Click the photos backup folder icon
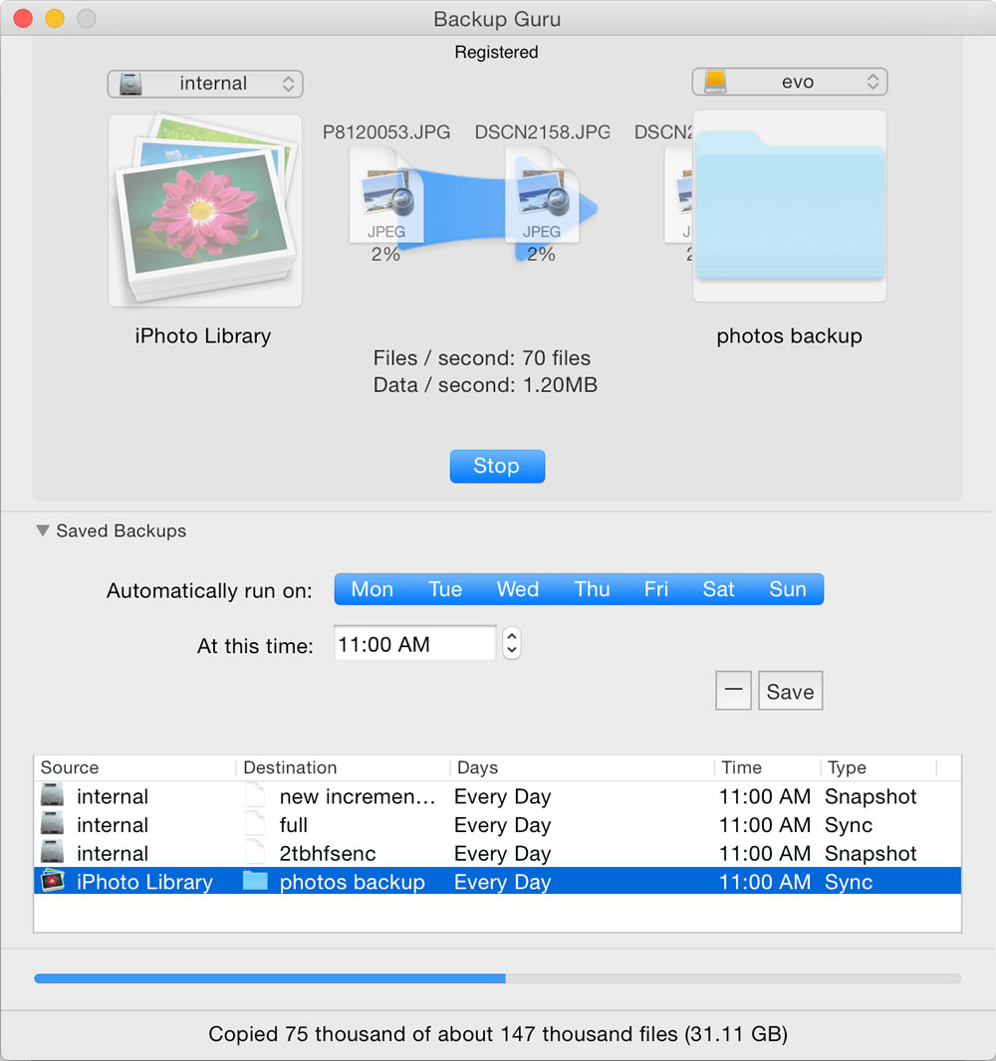 click(789, 204)
